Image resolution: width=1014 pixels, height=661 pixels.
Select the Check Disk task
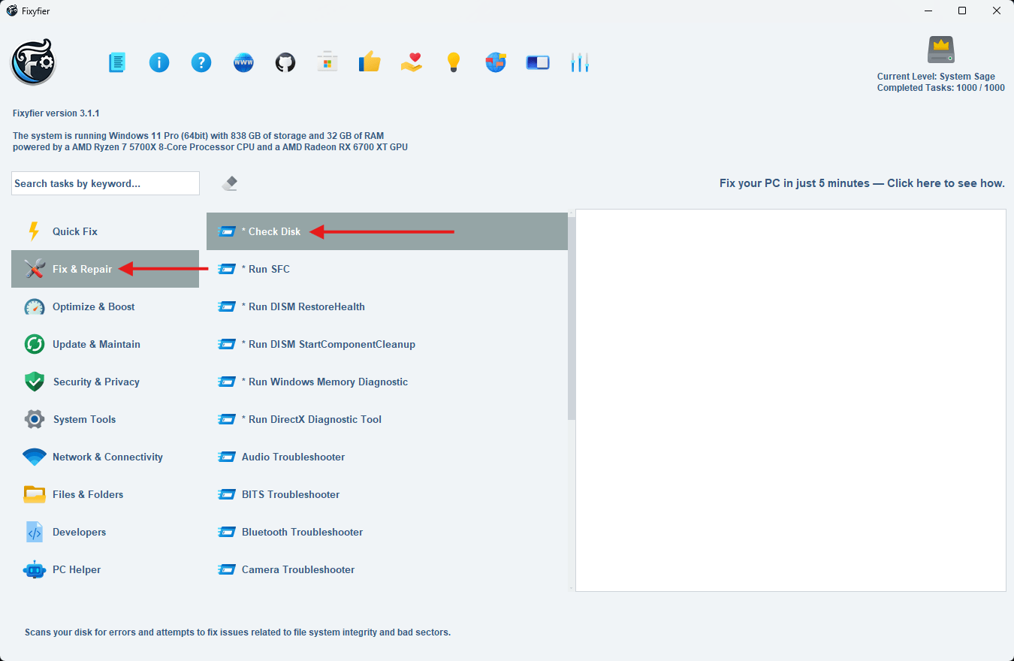[387, 231]
